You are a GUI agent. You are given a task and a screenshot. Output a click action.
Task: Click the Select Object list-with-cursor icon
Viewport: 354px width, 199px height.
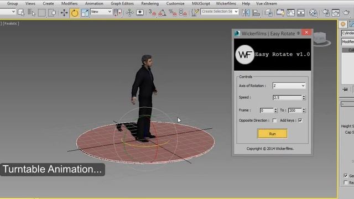coord(21,13)
